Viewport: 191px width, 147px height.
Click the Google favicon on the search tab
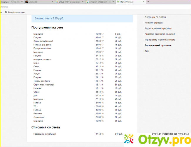pyautogui.click(x=88, y=2)
